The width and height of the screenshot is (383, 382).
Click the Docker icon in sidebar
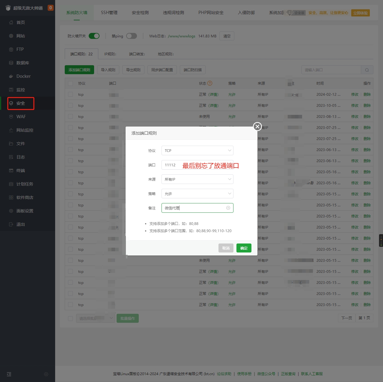pyautogui.click(x=11, y=76)
